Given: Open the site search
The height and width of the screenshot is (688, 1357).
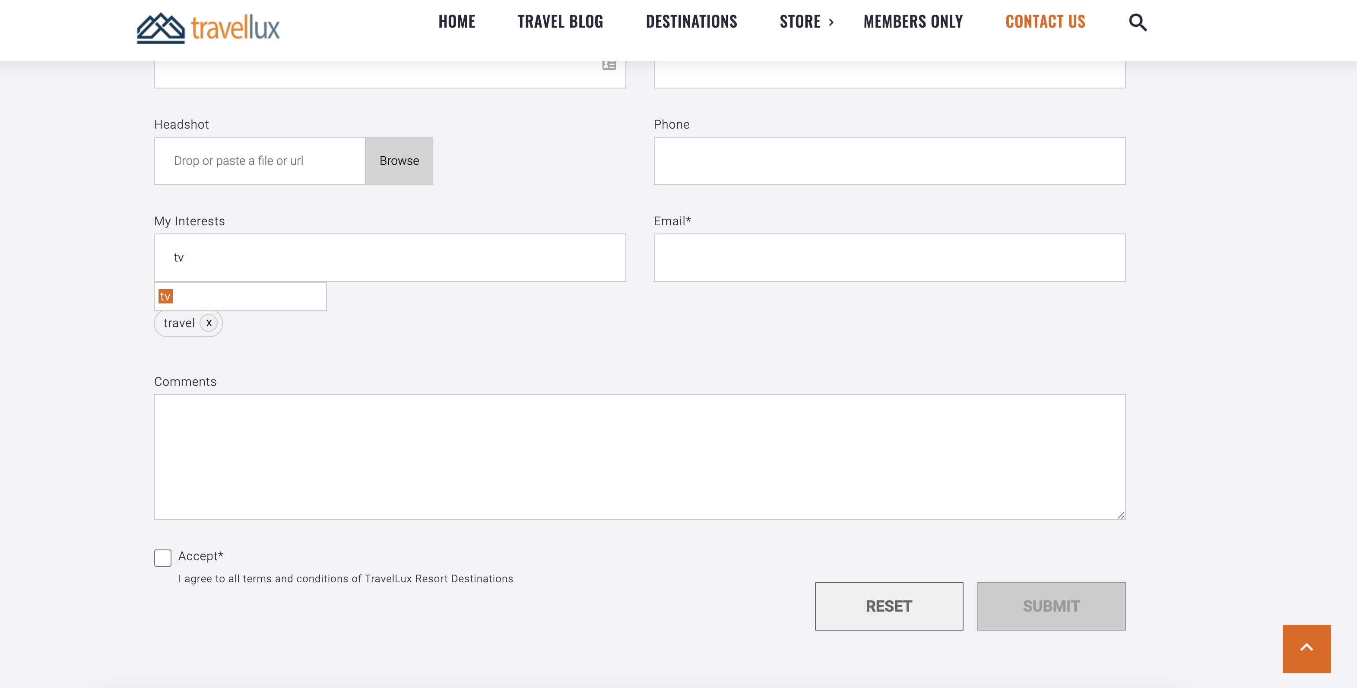Looking at the screenshot, I should point(1136,22).
